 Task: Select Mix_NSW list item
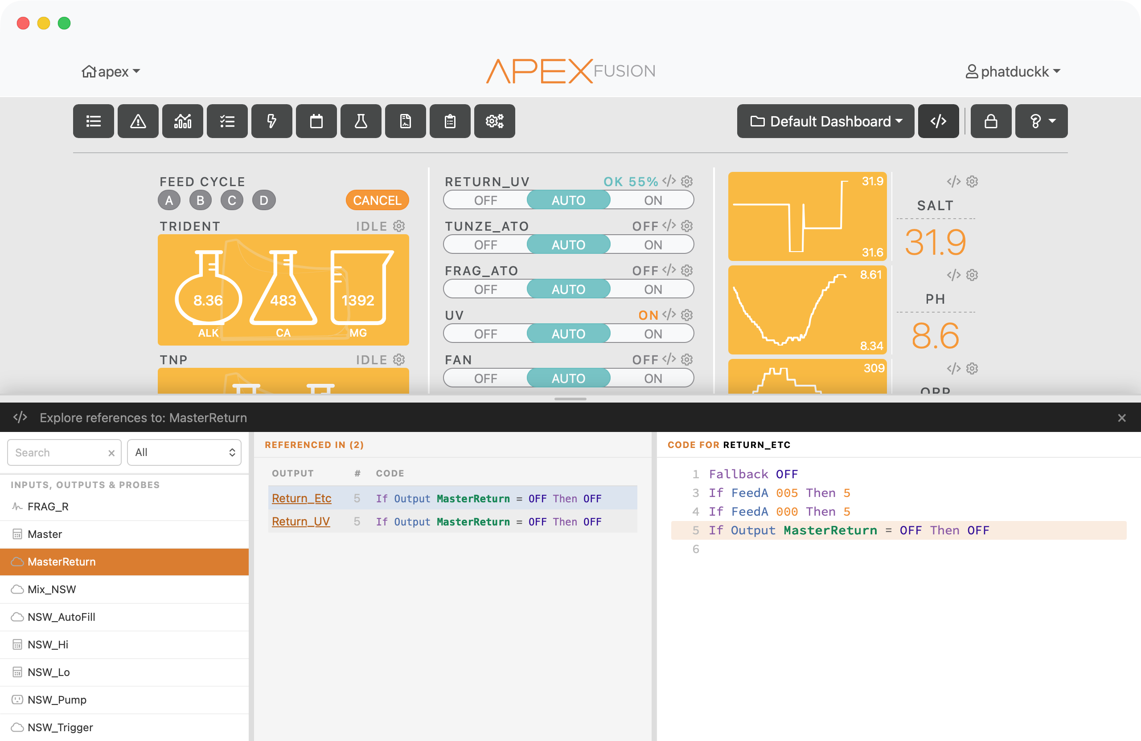[x=124, y=589]
